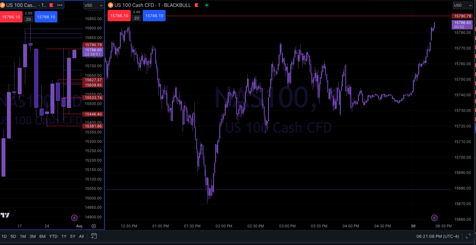
Task: Click the fullscreen maximize chart icon
Action: [x=468, y=236]
